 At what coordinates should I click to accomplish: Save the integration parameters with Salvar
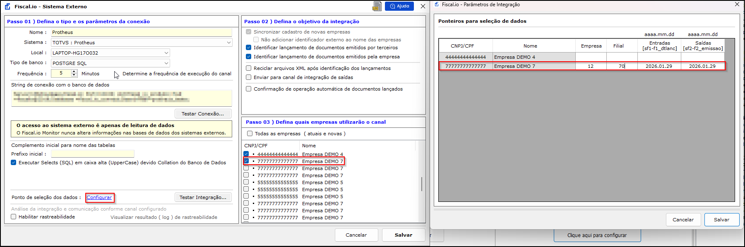(721, 220)
